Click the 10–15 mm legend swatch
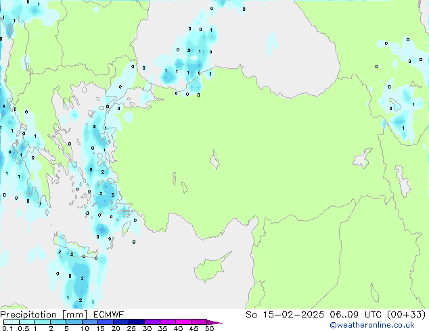 click(x=90, y=322)
